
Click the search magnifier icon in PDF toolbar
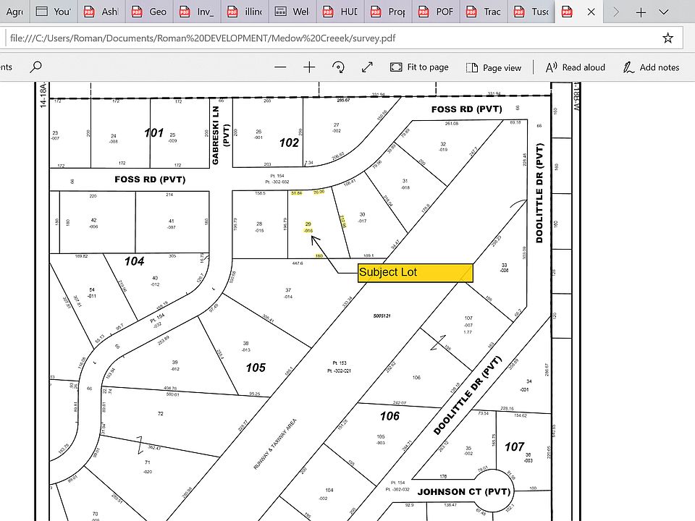click(36, 67)
